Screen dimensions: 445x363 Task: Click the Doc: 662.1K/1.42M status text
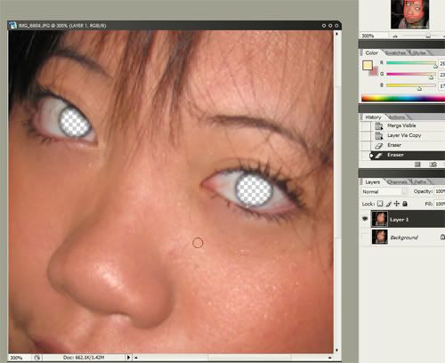pos(84,358)
